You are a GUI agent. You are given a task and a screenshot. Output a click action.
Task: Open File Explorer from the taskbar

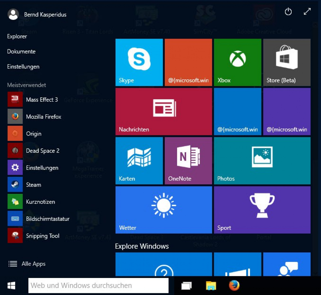[211, 285]
